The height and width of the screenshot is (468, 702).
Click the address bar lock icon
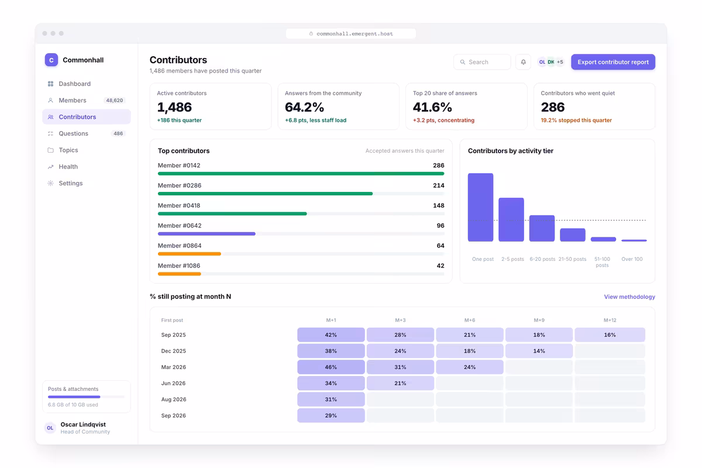pyautogui.click(x=311, y=34)
